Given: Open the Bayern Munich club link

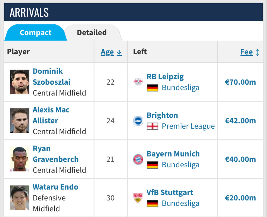Looking at the screenshot, I should [173, 154].
